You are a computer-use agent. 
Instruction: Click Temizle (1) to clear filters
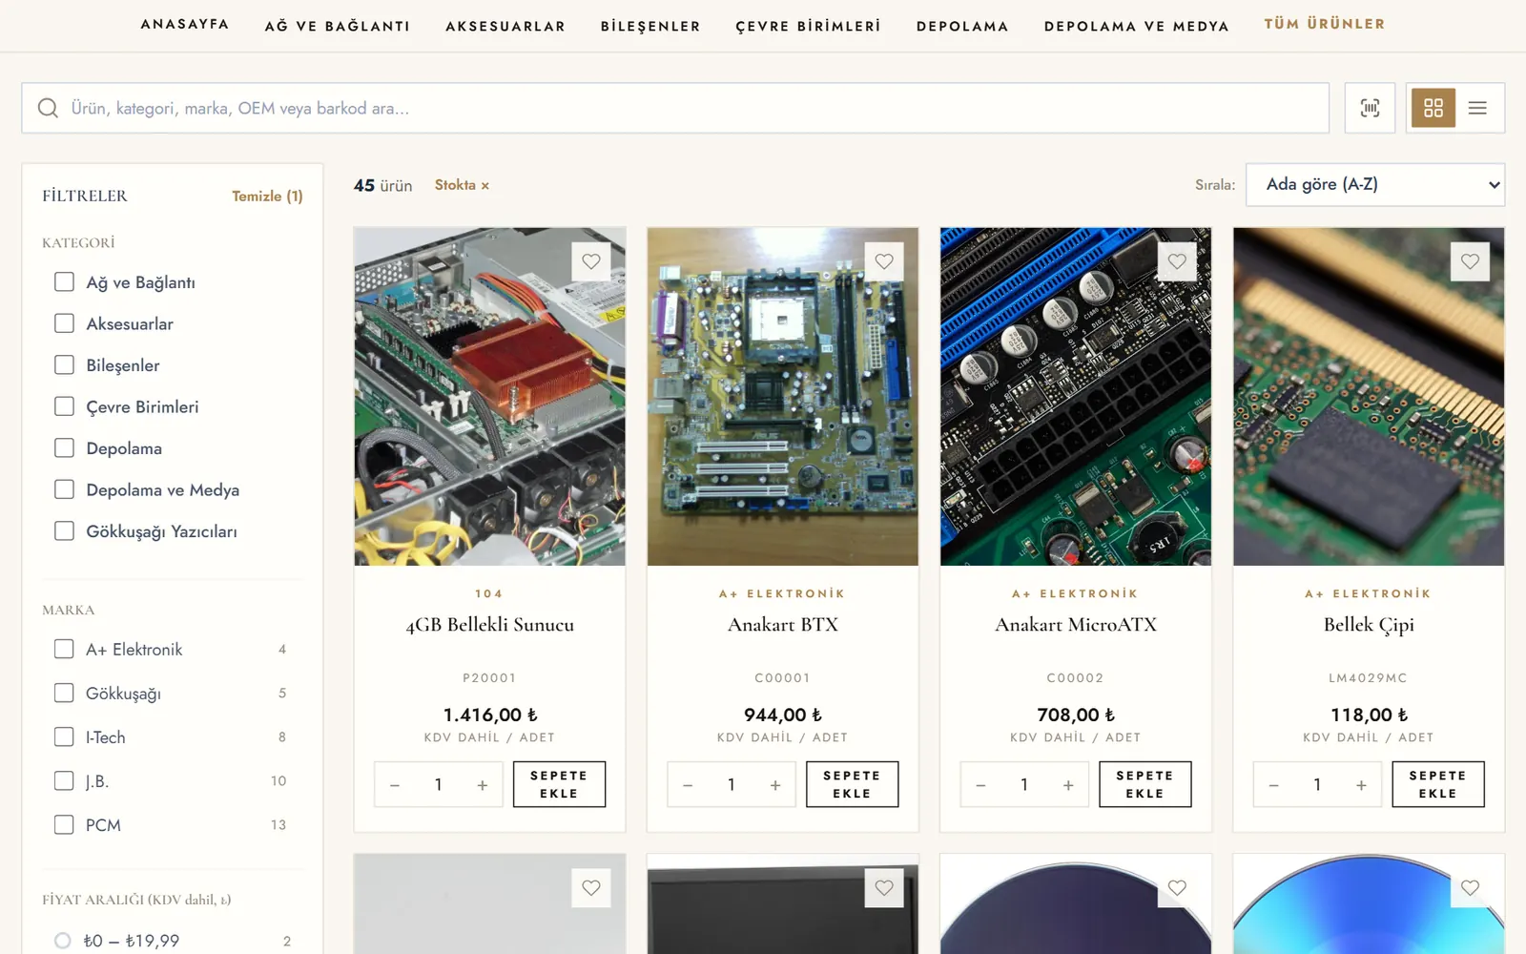[x=267, y=196]
